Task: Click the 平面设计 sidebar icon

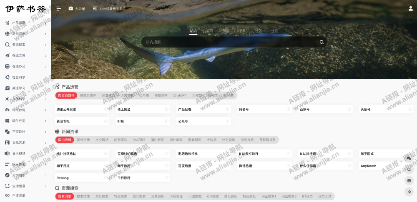Action: pos(7,132)
